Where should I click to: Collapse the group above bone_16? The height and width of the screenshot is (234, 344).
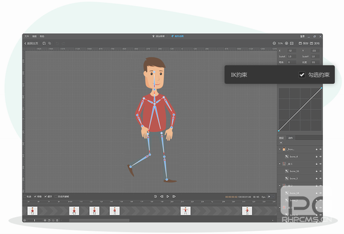coord(279,164)
